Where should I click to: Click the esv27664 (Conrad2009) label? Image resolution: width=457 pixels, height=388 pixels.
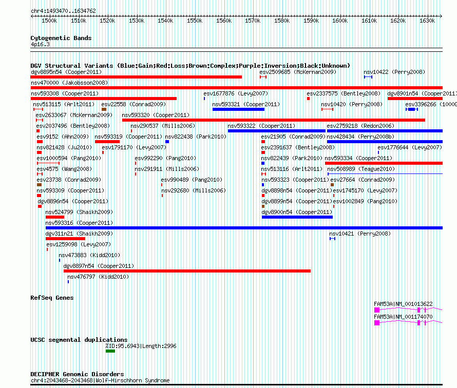point(363,180)
